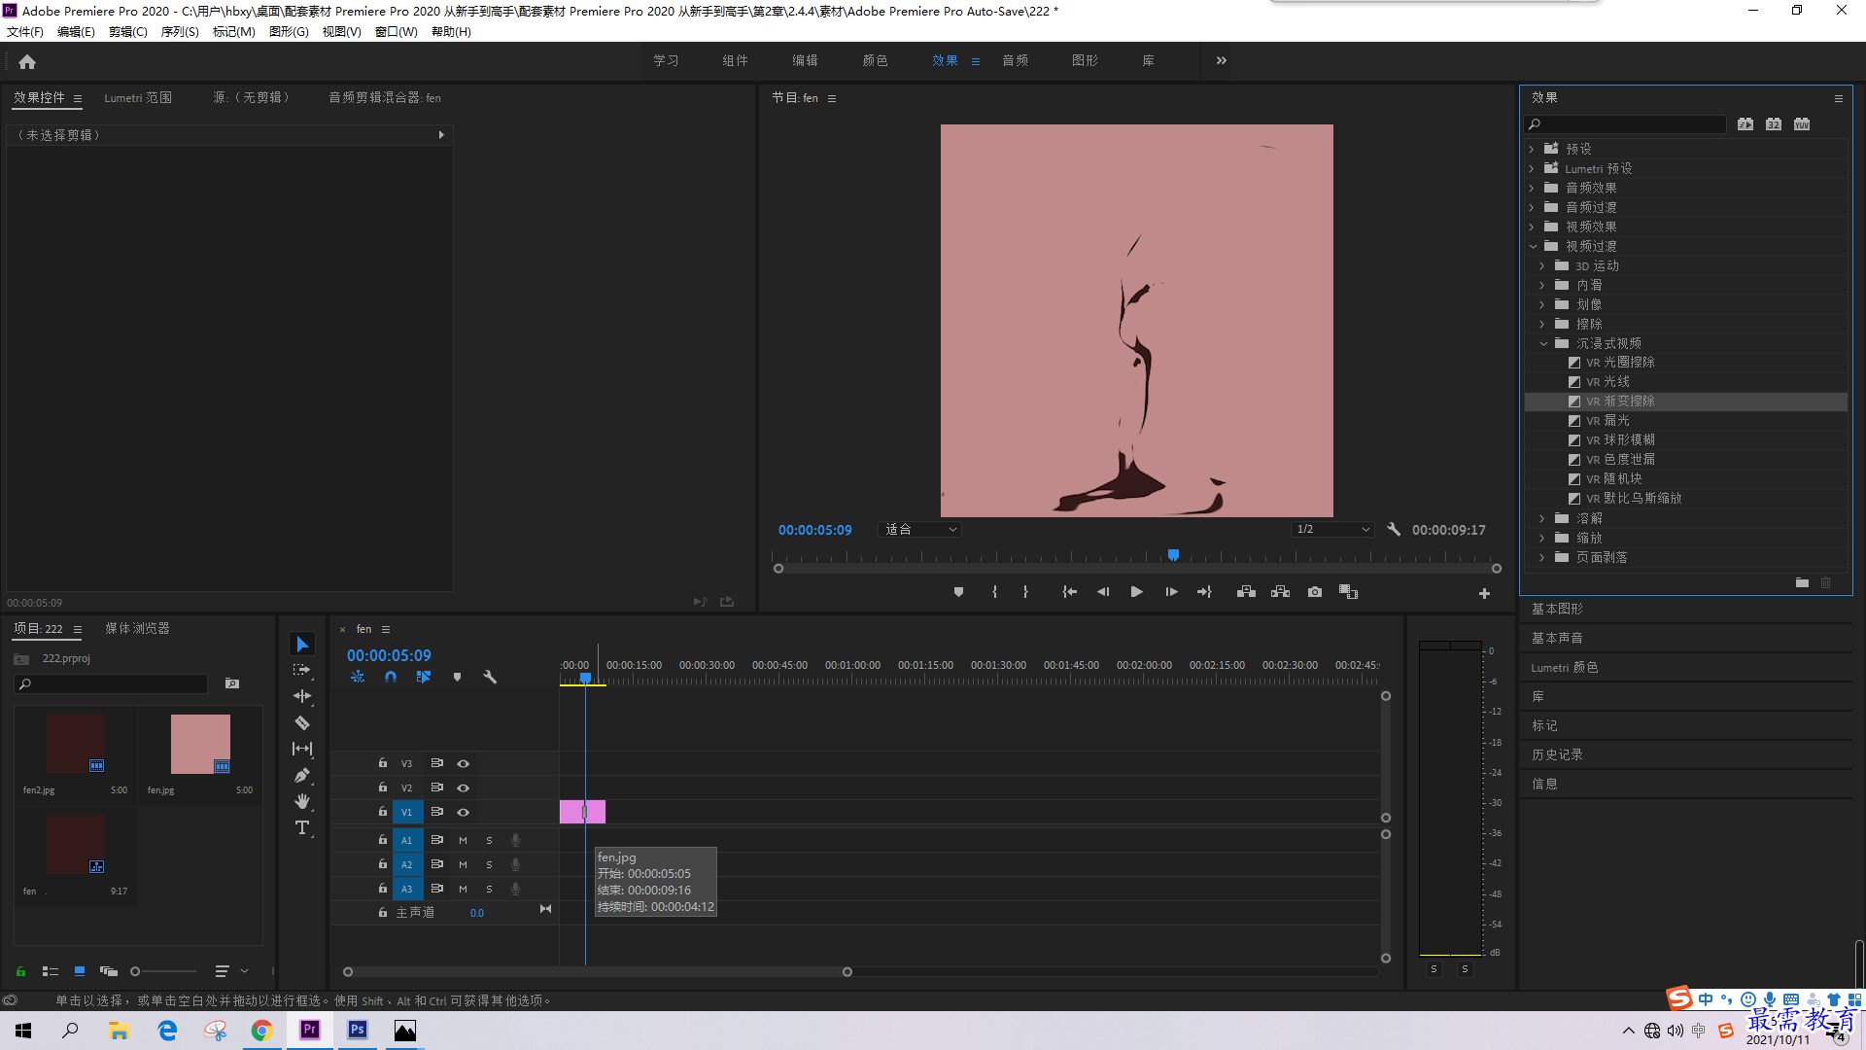The image size is (1866, 1050).
Task: Step back one frame
Action: [x=1103, y=592]
